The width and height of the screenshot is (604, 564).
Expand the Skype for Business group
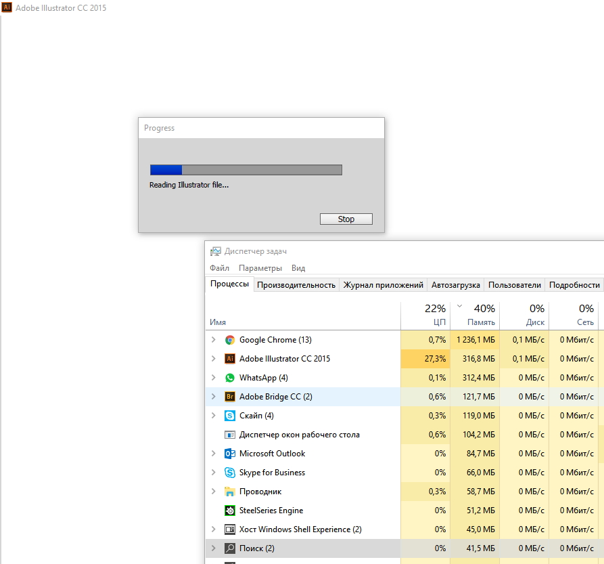[x=214, y=472]
